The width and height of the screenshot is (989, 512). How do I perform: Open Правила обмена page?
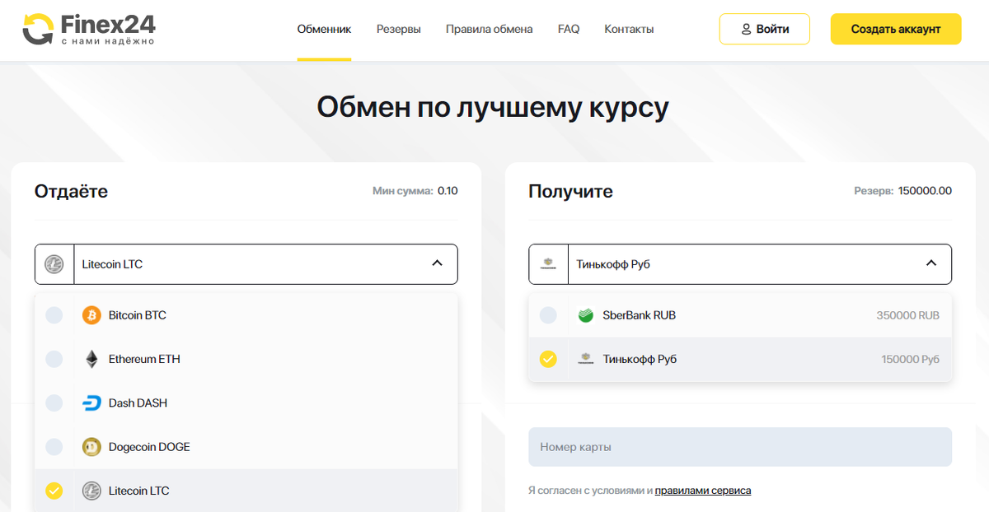tap(490, 29)
